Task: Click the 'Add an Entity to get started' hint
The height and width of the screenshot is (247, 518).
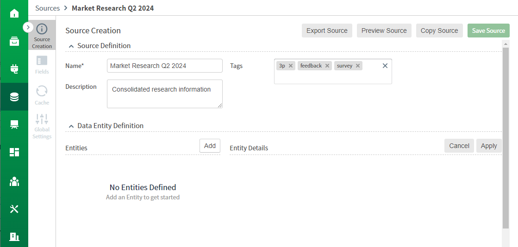Action: pyautogui.click(x=143, y=197)
